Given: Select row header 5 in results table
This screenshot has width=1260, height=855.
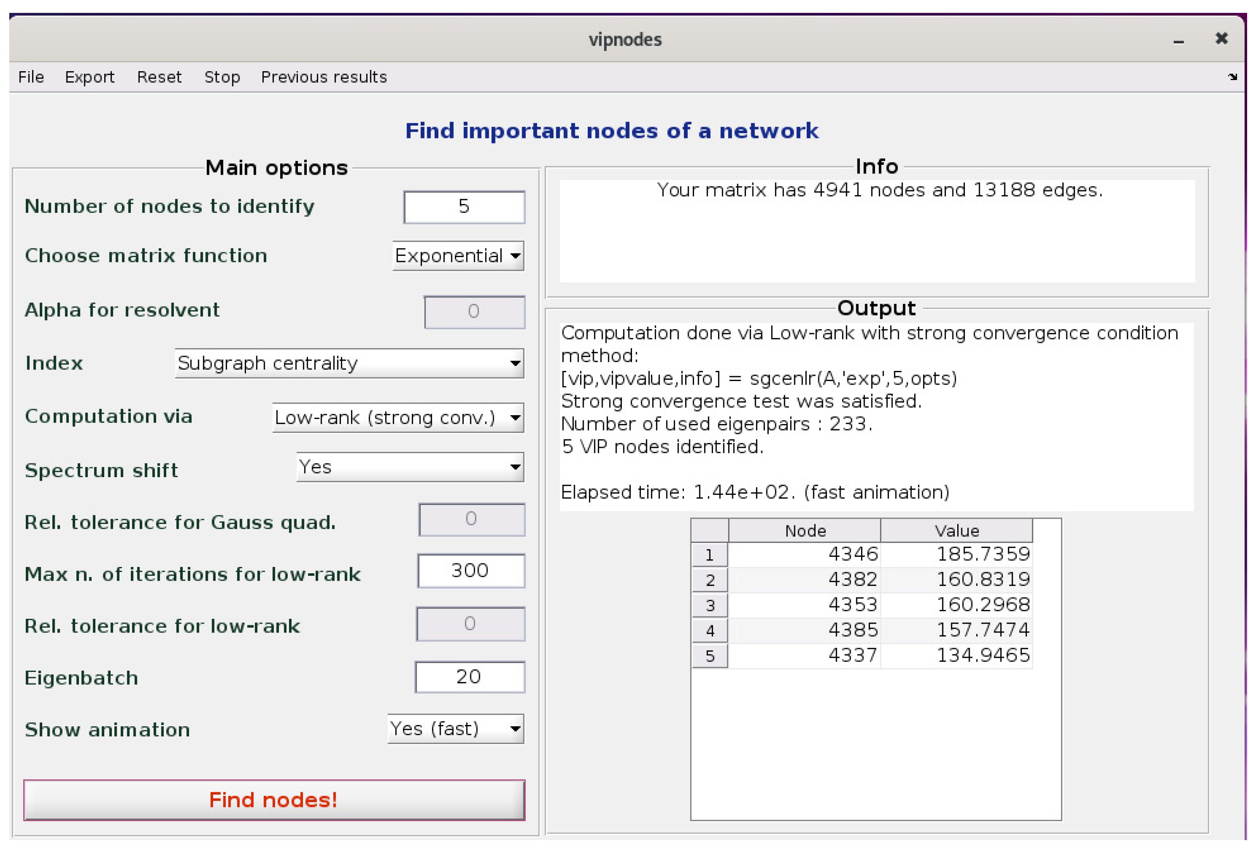Looking at the screenshot, I should pos(710,656).
